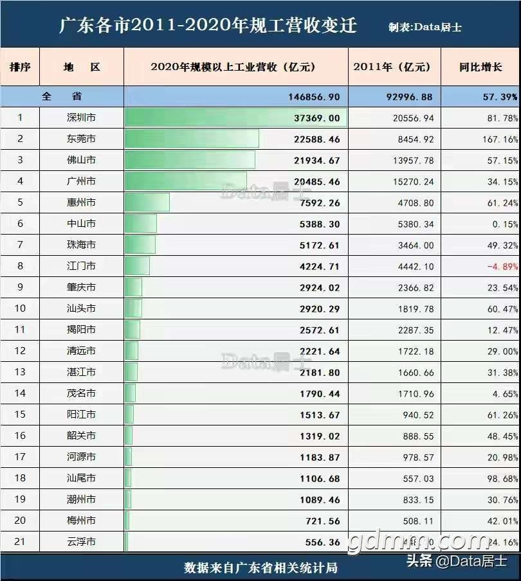Screen dimensions: 521x581
Task: Select the 肇庆市 cell
Action: [81, 287]
